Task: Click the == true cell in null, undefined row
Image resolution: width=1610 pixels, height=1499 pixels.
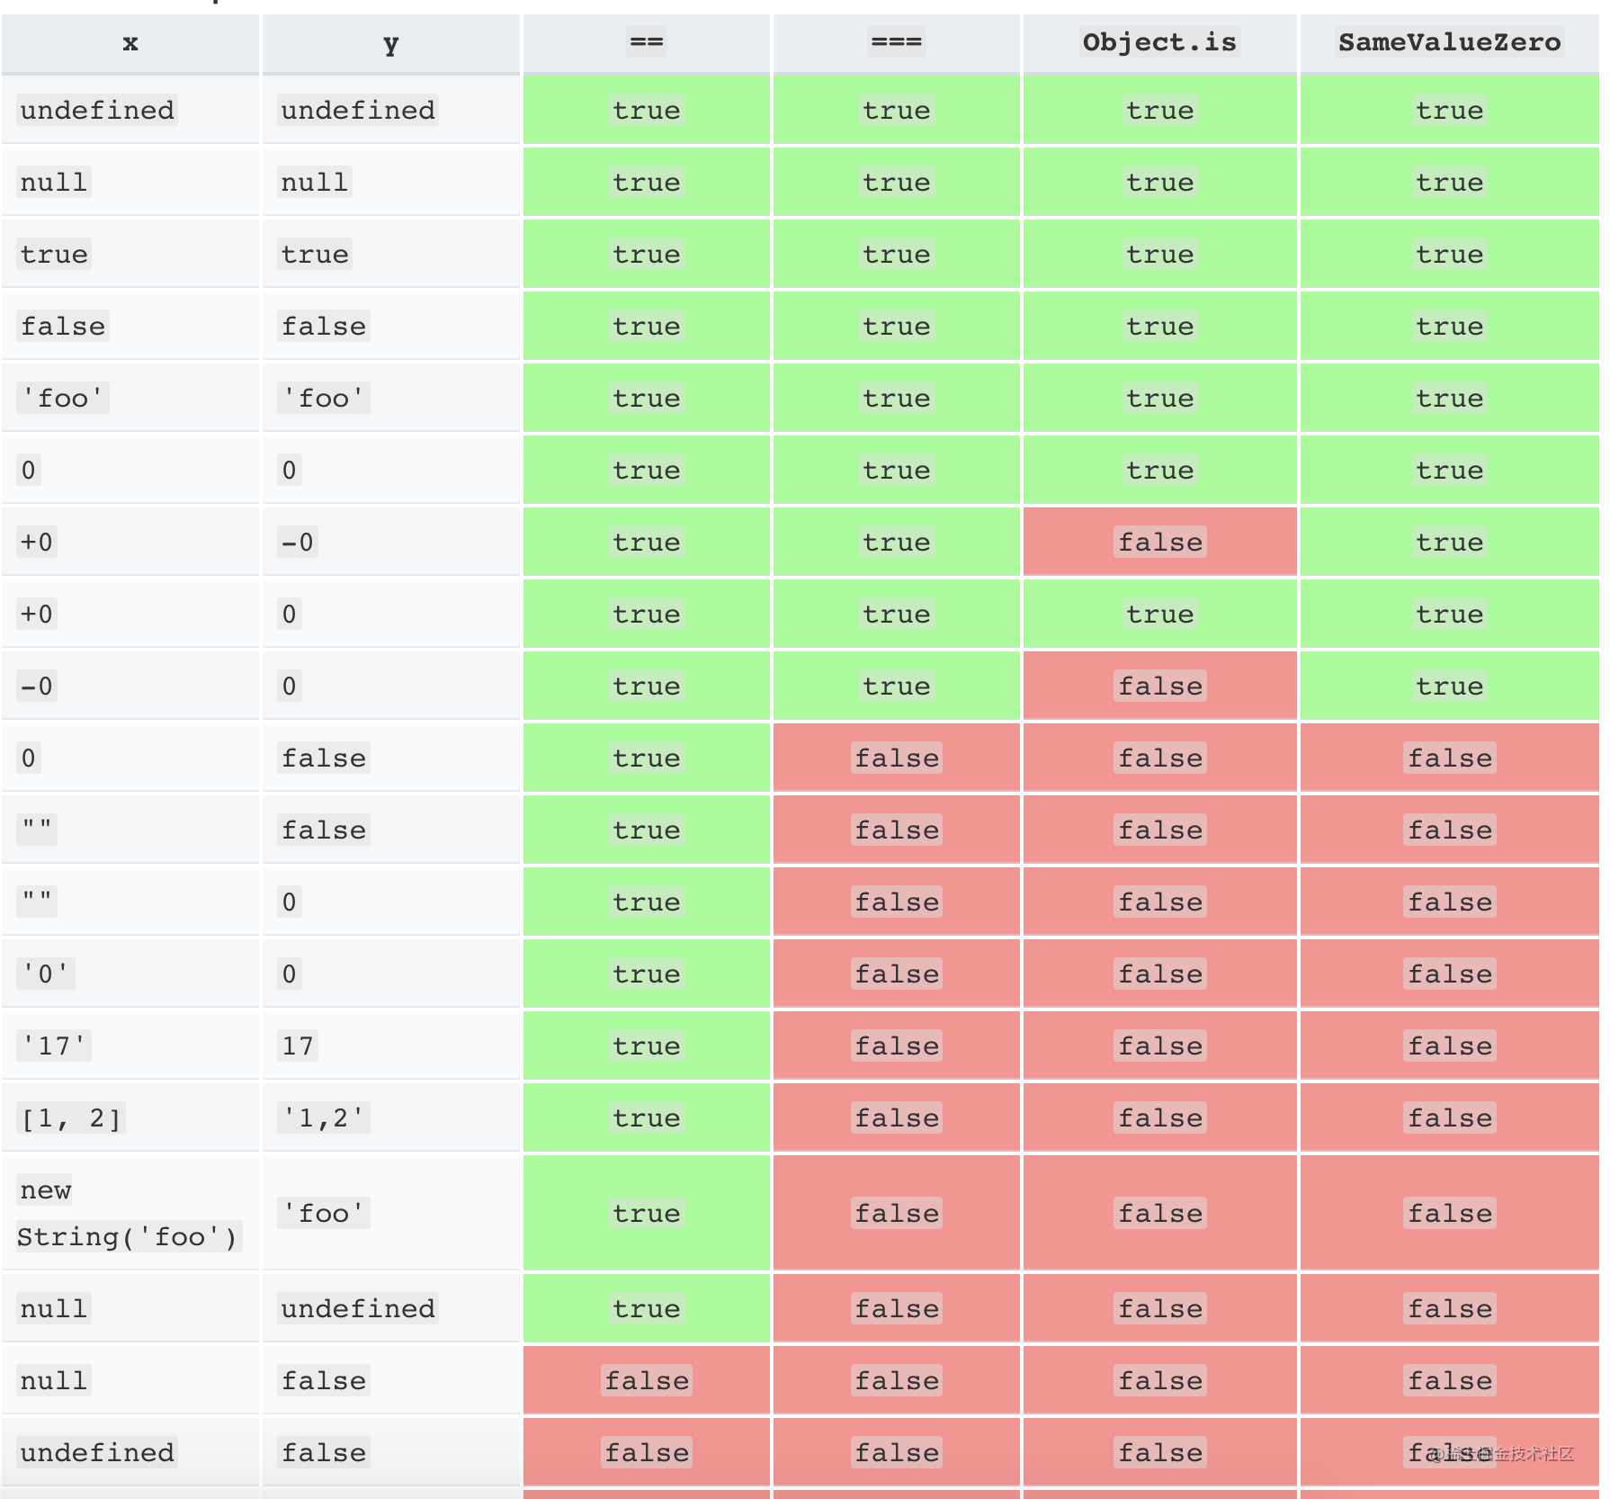Action: [x=646, y=1308]
